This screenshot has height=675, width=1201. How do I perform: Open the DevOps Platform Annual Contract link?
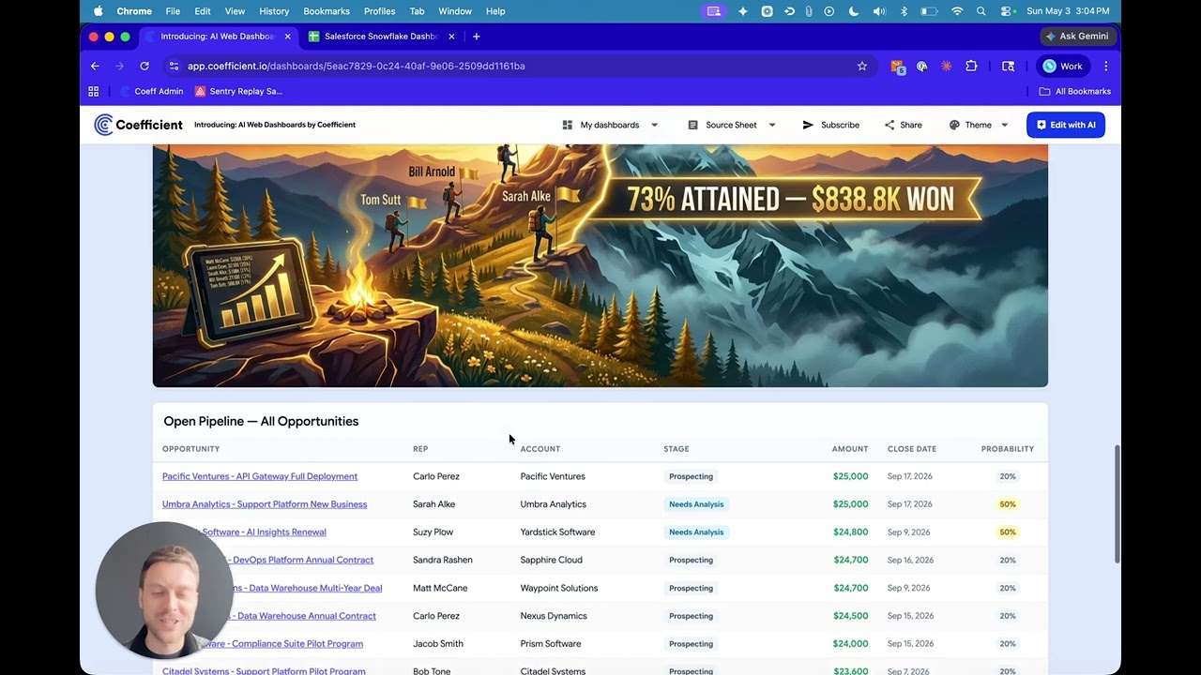click(302, 560)
